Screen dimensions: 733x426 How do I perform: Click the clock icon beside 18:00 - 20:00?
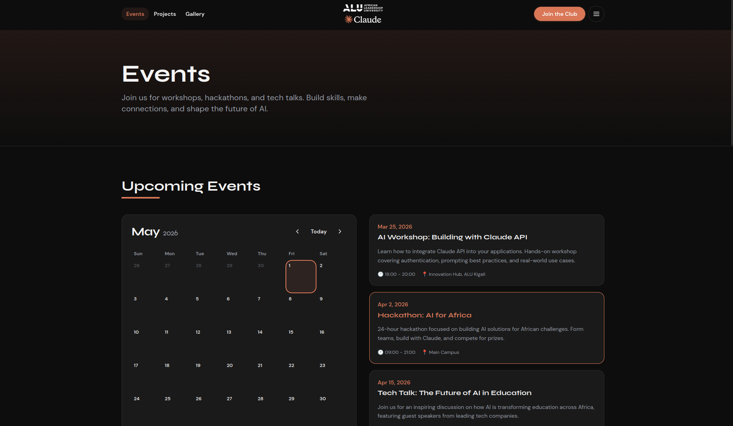380,274
